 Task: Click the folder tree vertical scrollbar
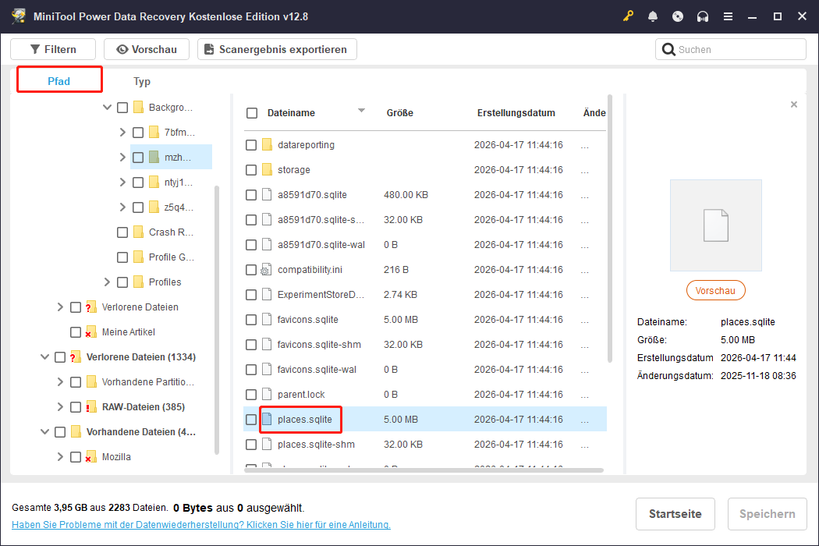click(217, 320)
